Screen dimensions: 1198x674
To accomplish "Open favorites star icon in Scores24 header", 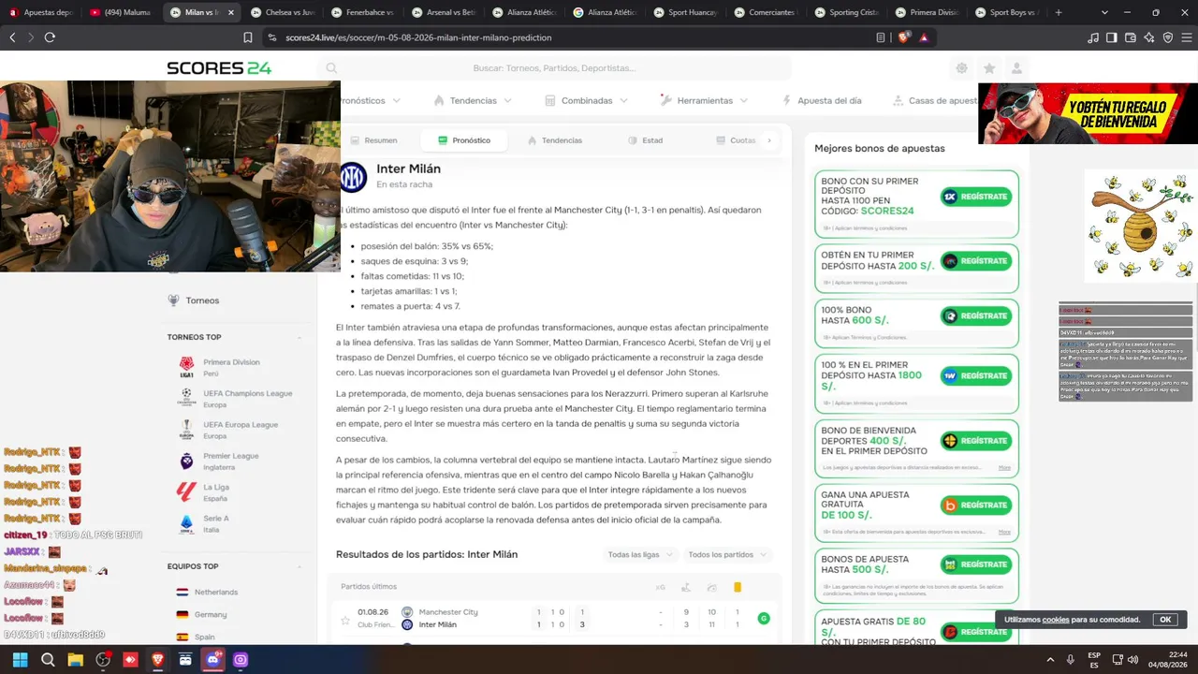I will [x=989, y=68].
